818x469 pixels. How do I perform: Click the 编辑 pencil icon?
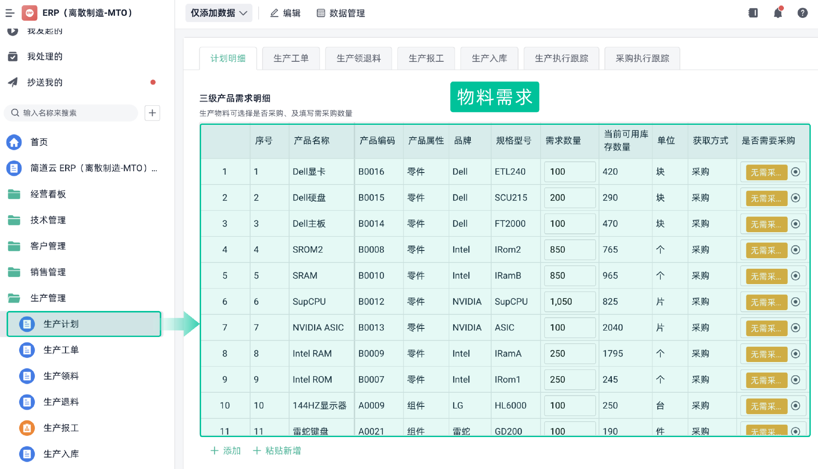(x=274, y=13)
